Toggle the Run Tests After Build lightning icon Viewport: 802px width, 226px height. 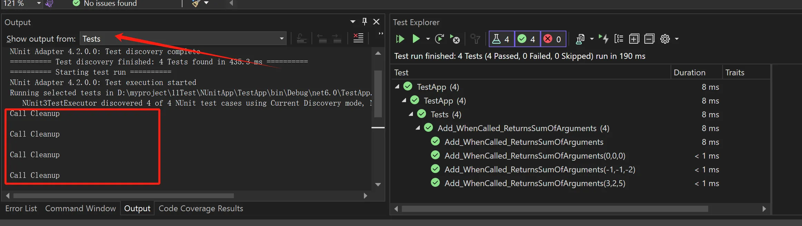point(604,39)
